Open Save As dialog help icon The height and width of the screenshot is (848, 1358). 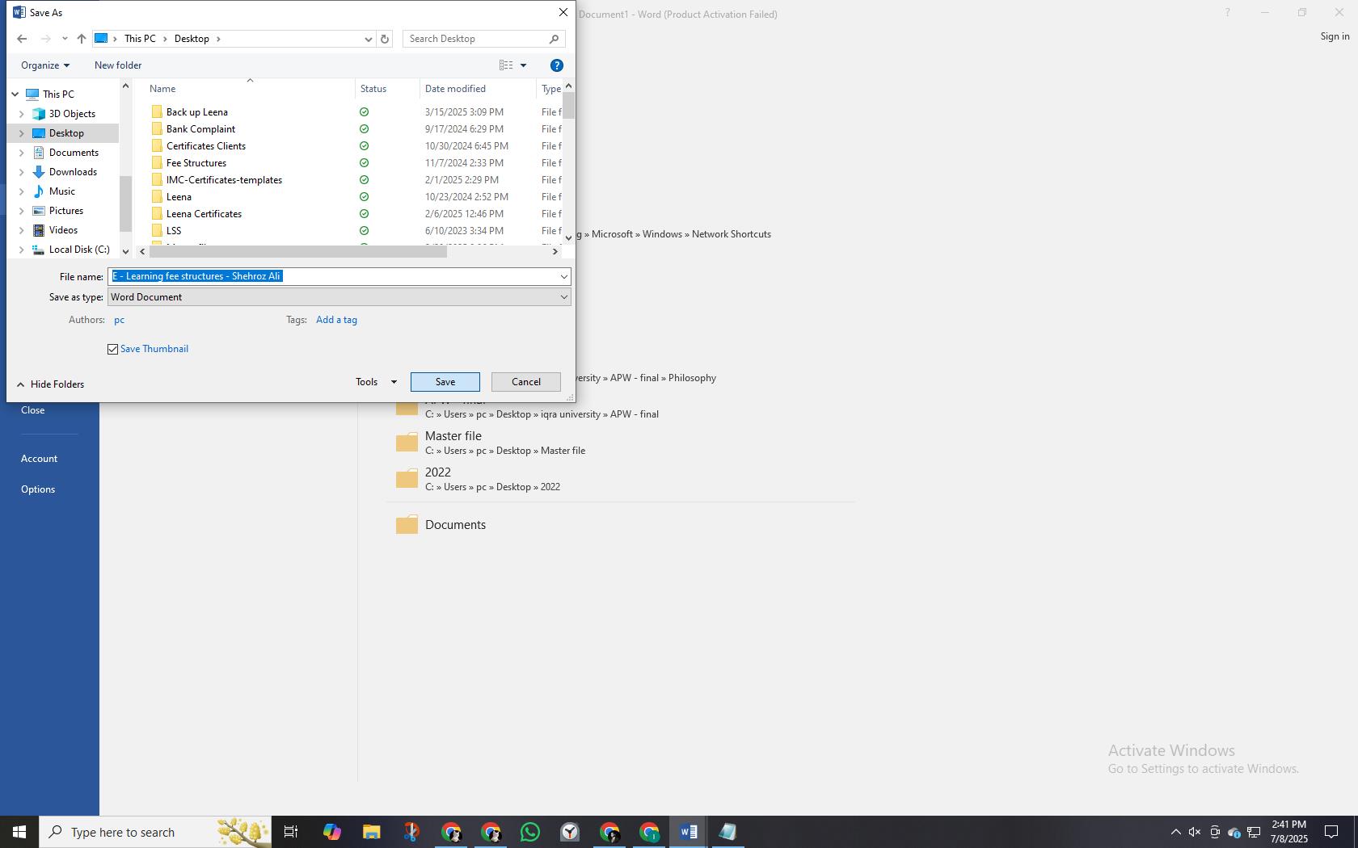pos(556,65)
